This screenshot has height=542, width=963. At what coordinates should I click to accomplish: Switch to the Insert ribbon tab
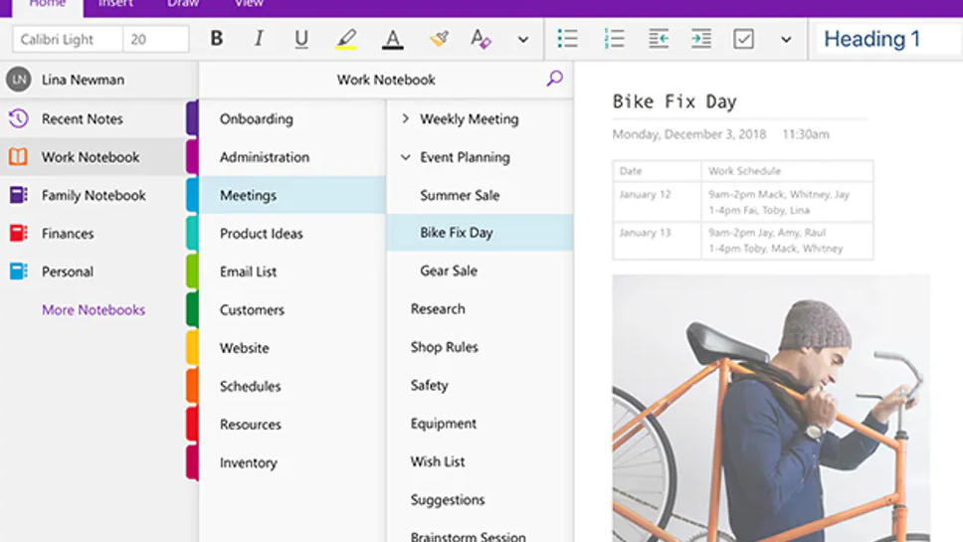[115, 4]
